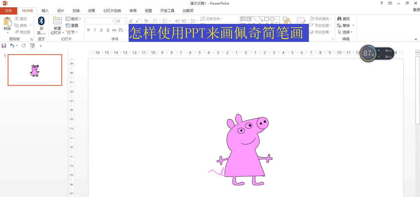Switch to the Transitions (切换) tab
420x197 pixels.
click(x=76, y=11)
